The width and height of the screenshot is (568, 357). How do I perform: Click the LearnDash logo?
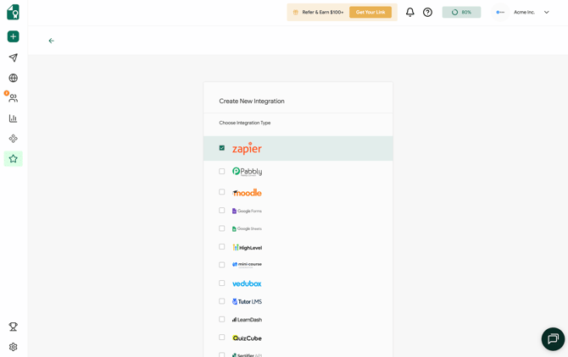click(x=247, y=320)
